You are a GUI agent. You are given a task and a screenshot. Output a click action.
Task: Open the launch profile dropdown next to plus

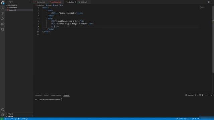point(197,95)
